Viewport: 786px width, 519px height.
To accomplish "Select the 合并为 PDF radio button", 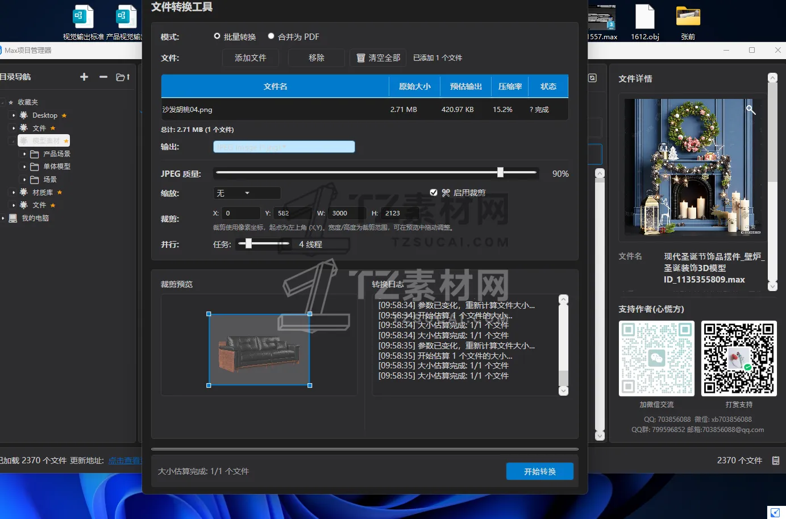I will [271, 36].
